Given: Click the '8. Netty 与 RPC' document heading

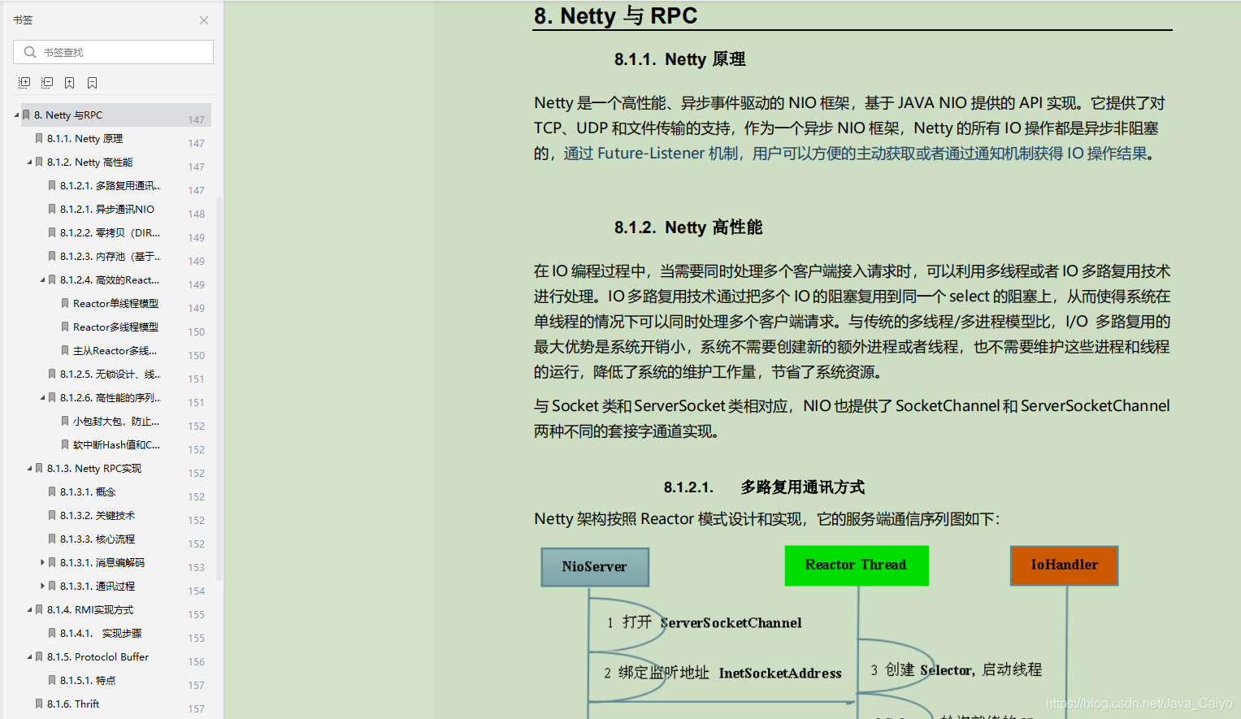Looking at the screenshot, I should (x=615, y=15).
